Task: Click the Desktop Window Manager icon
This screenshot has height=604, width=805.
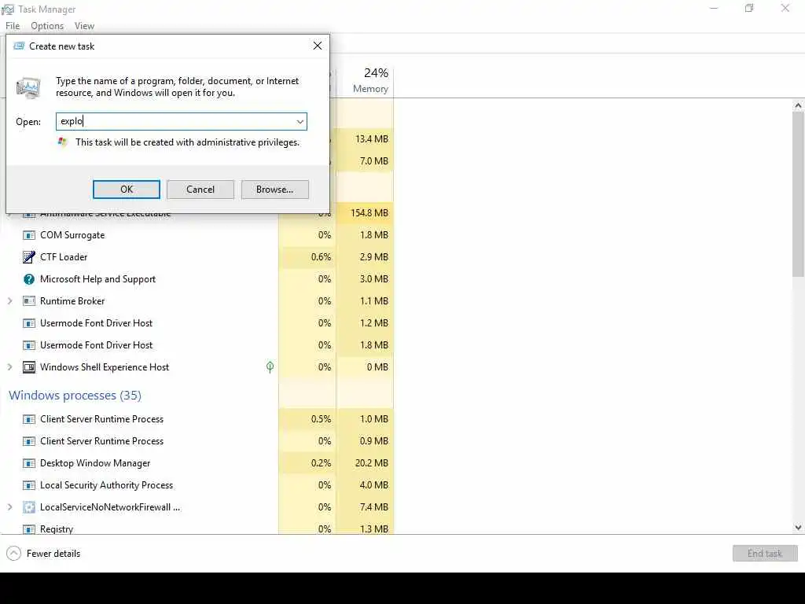Action: [x=29, y=463]
